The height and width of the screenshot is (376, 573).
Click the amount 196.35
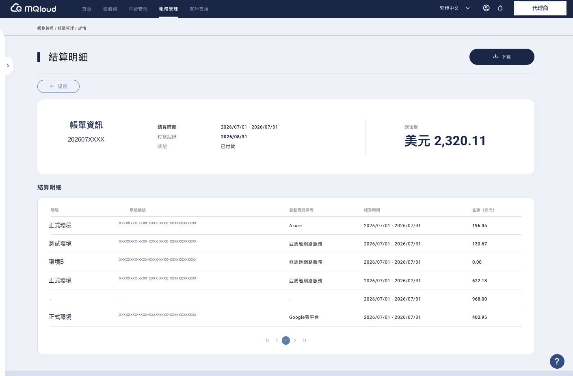pyautogui.click(x=480, y=226)
